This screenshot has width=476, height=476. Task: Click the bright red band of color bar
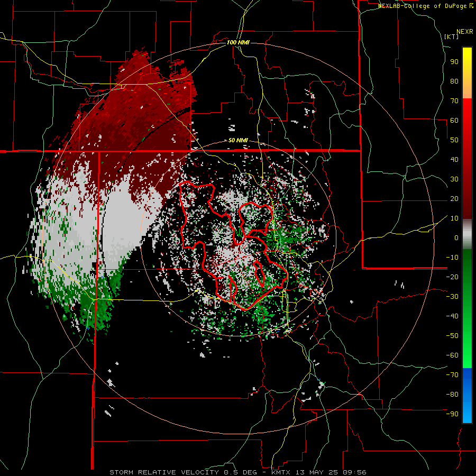pyautogui.click(x=467, y=159)
